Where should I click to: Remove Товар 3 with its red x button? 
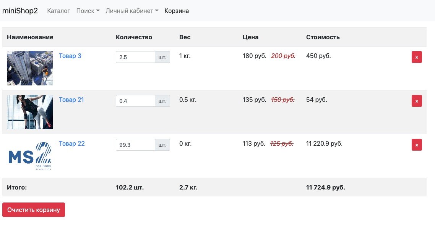tap(416, 57)
